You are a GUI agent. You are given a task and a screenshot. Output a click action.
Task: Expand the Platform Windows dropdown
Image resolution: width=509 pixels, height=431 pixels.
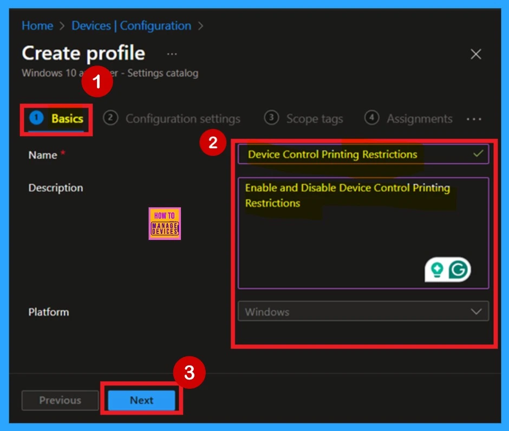(363, 311)
